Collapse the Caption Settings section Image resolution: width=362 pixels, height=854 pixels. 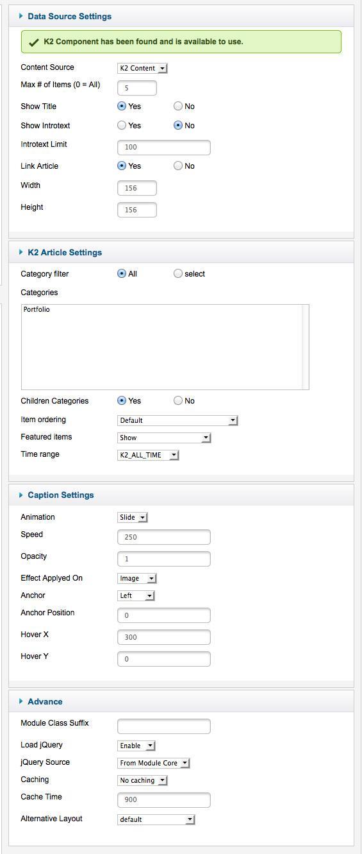pyautogui.click(x=21, y=495)
